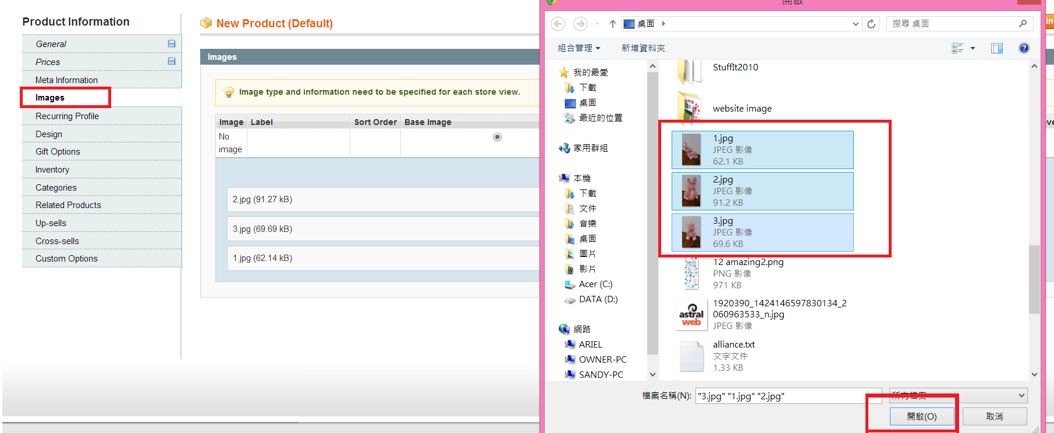Image resolution: width=1054 pixels, height=433 pixels.
Task: Click the help question mark icon
Action: (1024, 48)
